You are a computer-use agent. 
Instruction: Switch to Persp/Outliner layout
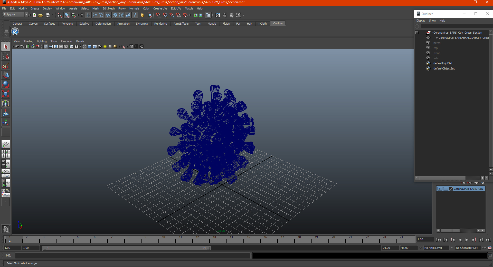point(6,164)
